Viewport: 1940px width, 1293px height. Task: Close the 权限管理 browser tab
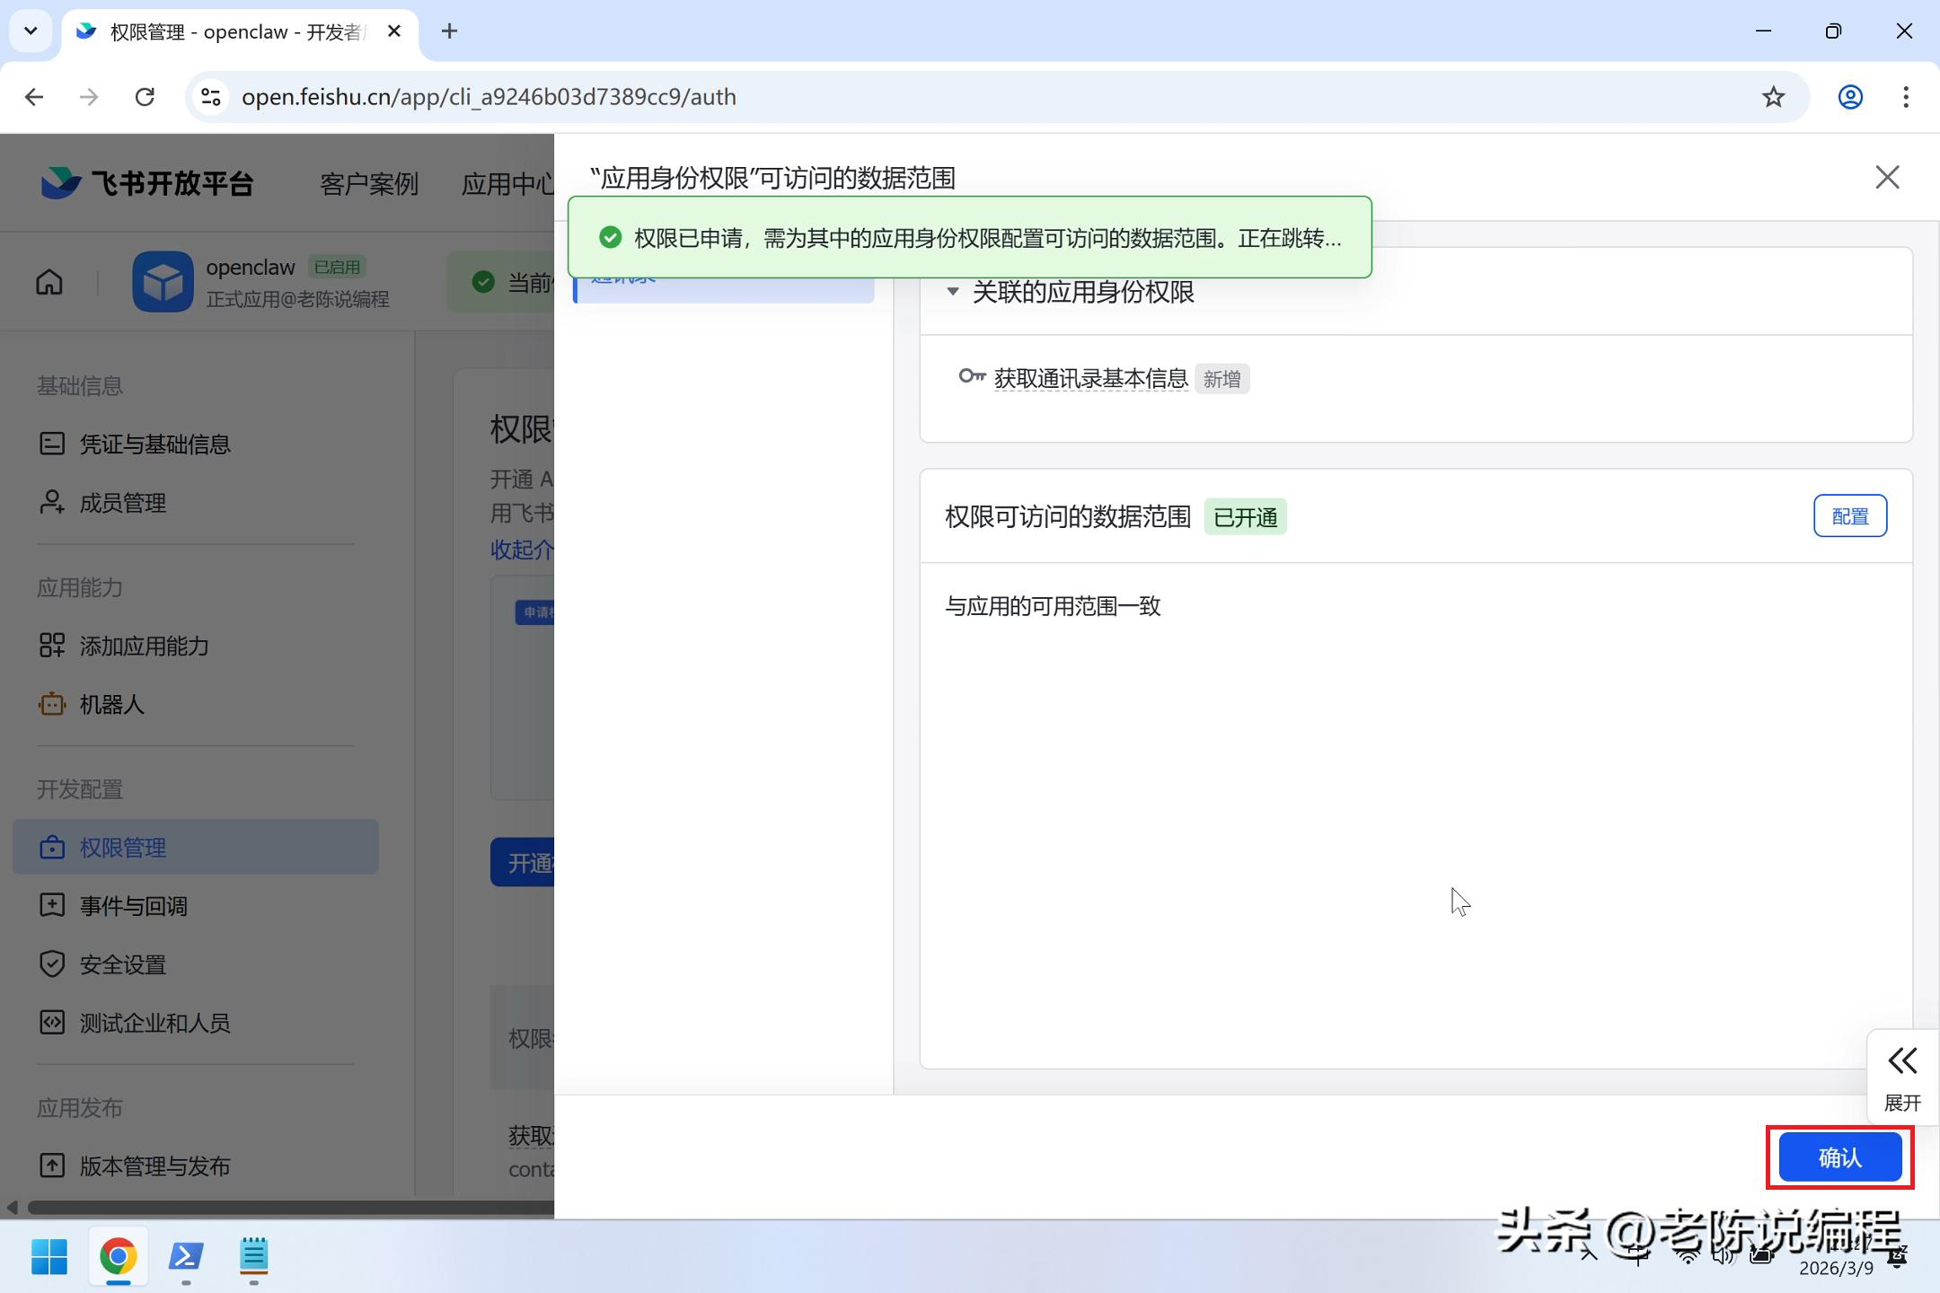[x=393, y=31]
